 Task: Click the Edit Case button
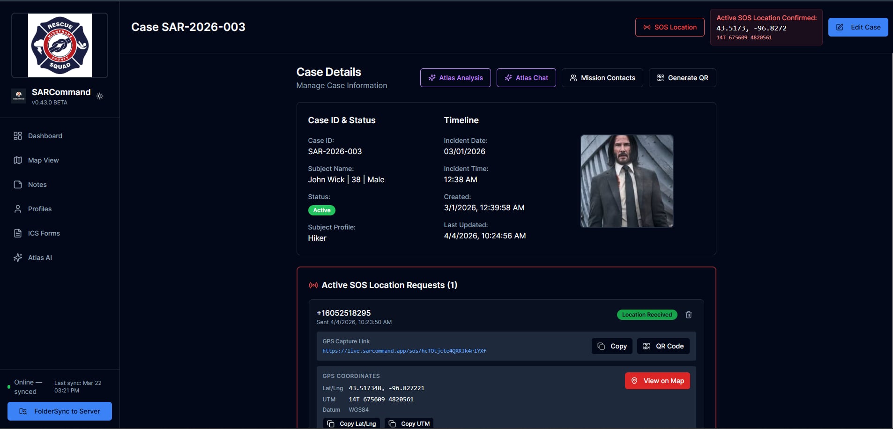point(858,27)
